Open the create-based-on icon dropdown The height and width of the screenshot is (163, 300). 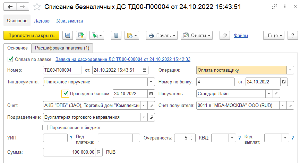97,36
